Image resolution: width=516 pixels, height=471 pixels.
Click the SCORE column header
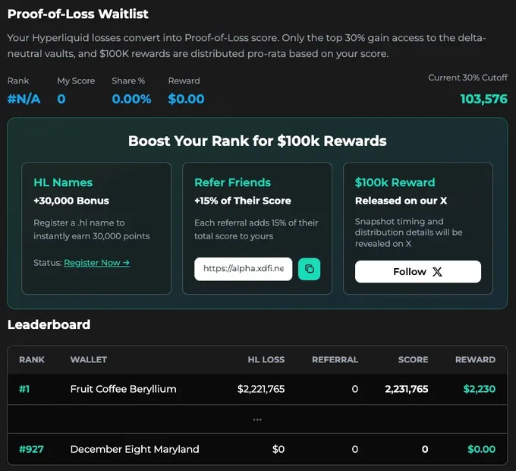[x=414, y=359]
